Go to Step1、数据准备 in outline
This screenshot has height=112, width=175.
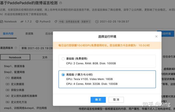point(14,66)
